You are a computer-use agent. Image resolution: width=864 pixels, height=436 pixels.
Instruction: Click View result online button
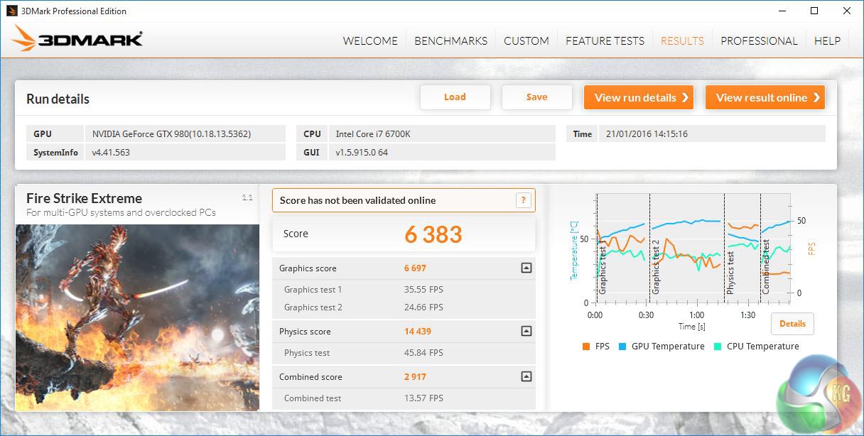tap(765, 97)
